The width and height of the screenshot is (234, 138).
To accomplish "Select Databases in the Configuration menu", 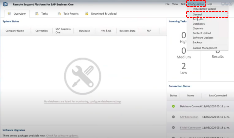I will 199,24.
